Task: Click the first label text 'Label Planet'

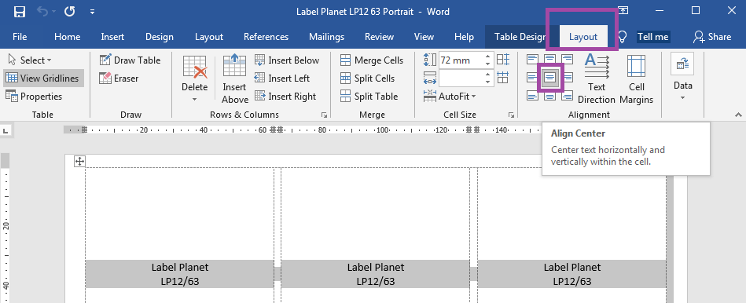Action: click(x=180, y=267)
